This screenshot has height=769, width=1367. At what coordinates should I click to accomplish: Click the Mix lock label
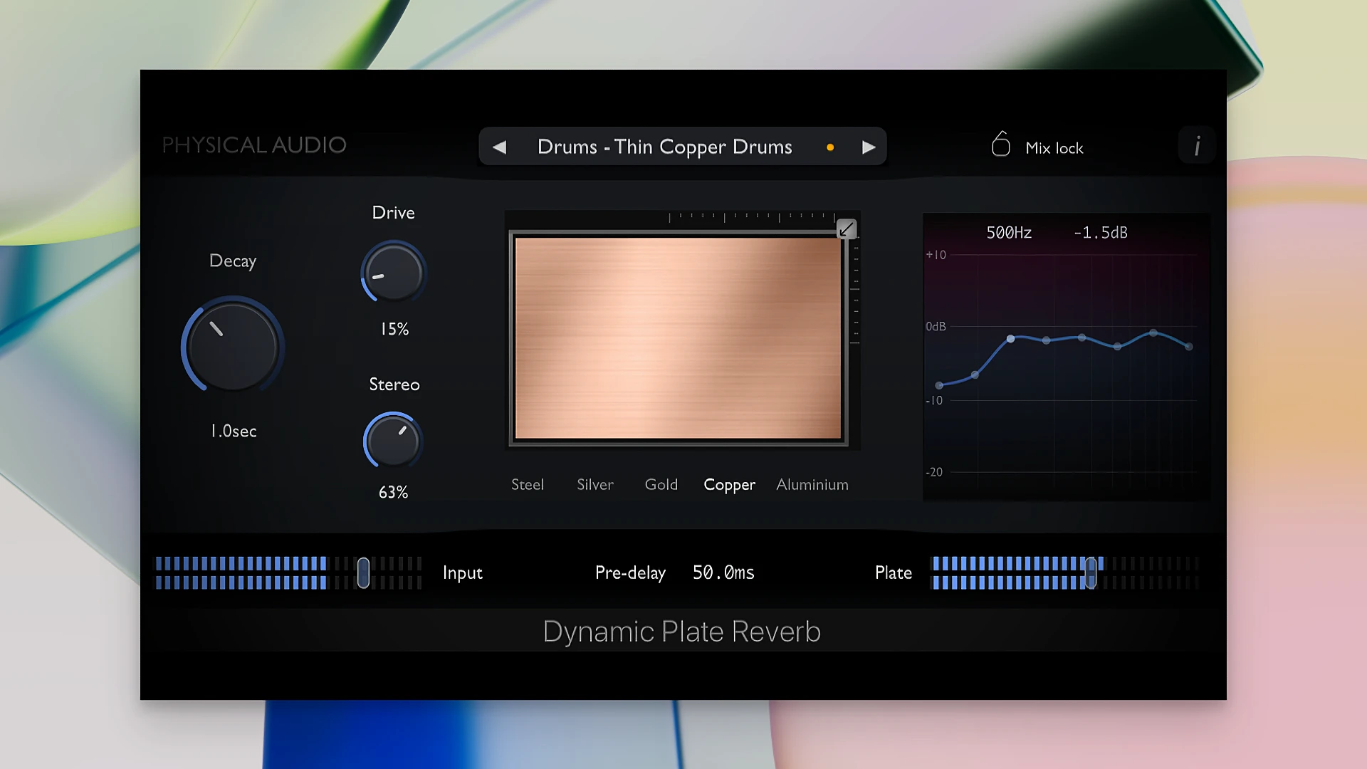point(1054,147)
